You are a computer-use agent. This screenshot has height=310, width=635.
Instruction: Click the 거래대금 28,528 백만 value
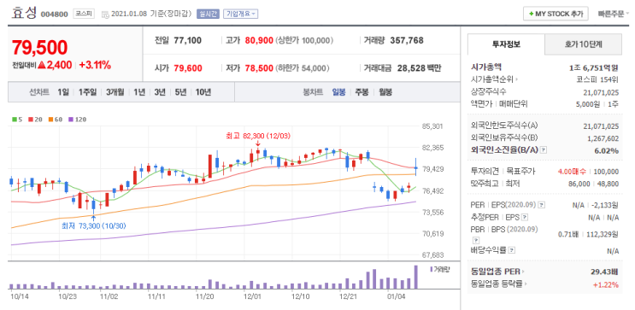(419, 68)
